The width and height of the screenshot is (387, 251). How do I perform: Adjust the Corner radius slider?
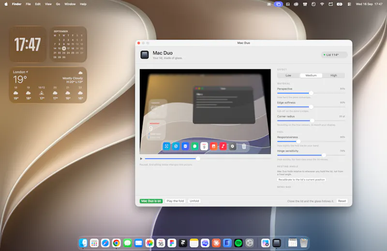(312, 121)
